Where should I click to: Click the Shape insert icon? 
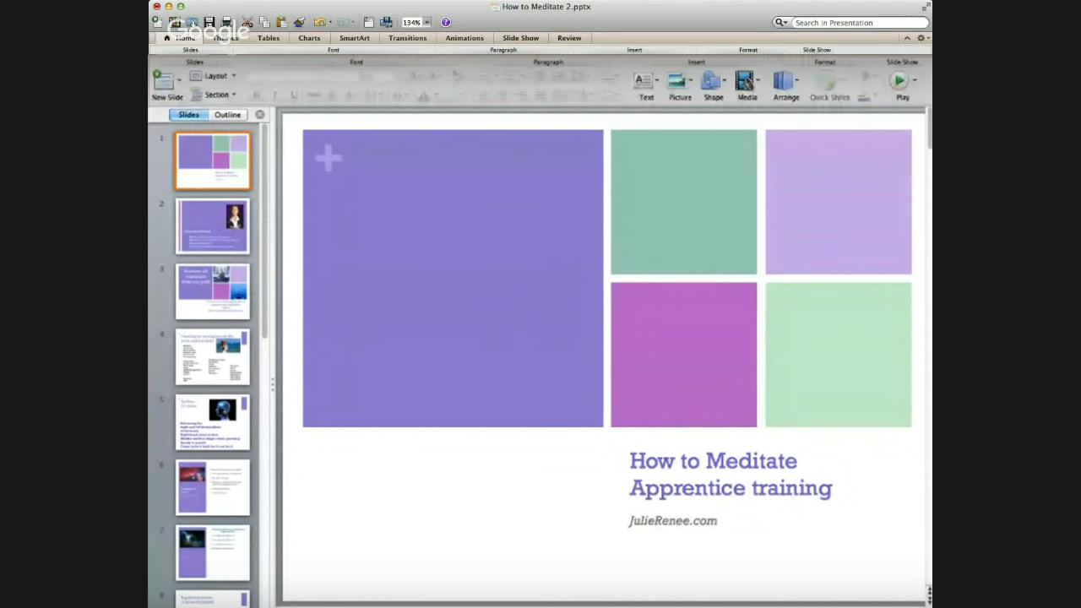click(712, 83)
